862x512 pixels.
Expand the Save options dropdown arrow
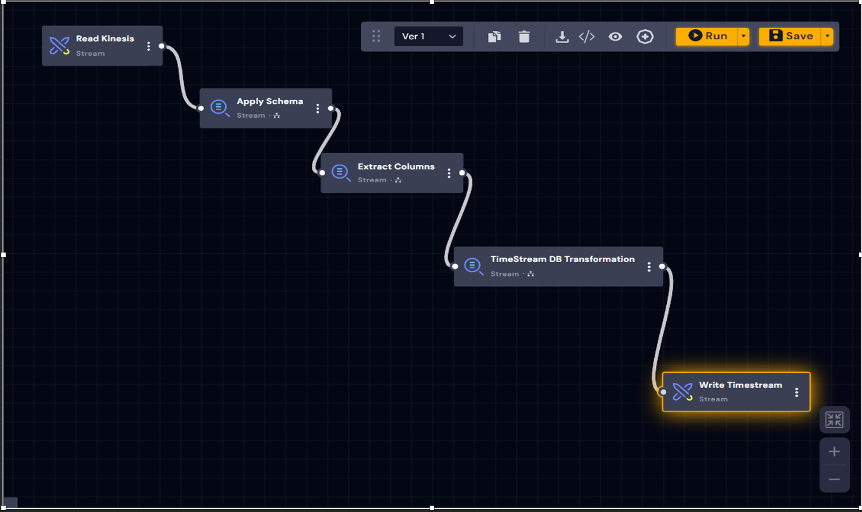tap(827, 36)
